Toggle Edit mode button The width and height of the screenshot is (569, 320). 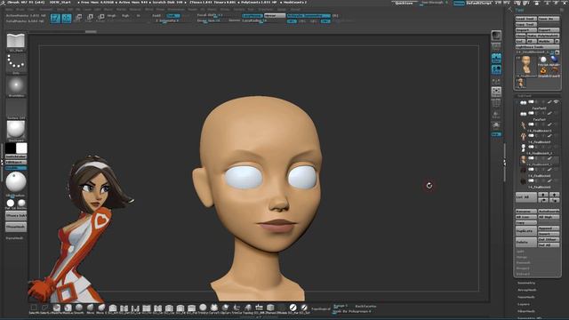[x=55, y=18]
